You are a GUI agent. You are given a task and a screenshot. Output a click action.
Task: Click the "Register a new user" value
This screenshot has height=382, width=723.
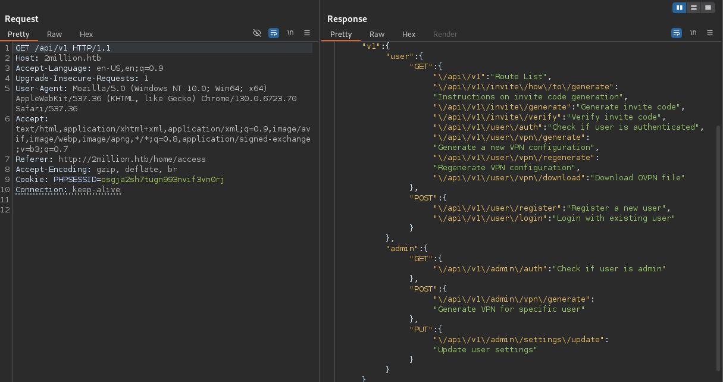[x=616, y=208]
